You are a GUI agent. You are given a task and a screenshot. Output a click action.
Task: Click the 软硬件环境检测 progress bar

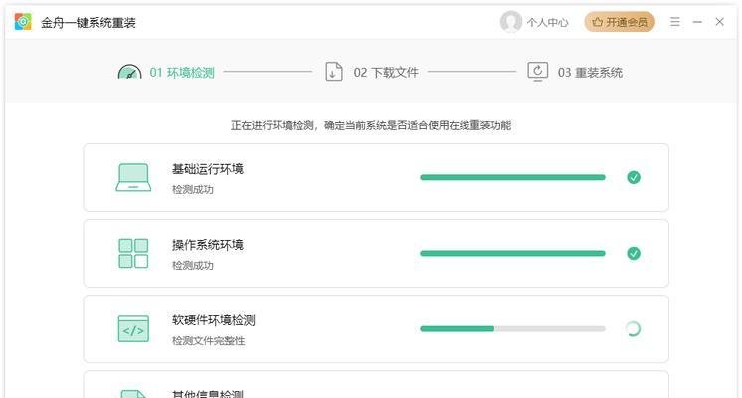(512, 329)
